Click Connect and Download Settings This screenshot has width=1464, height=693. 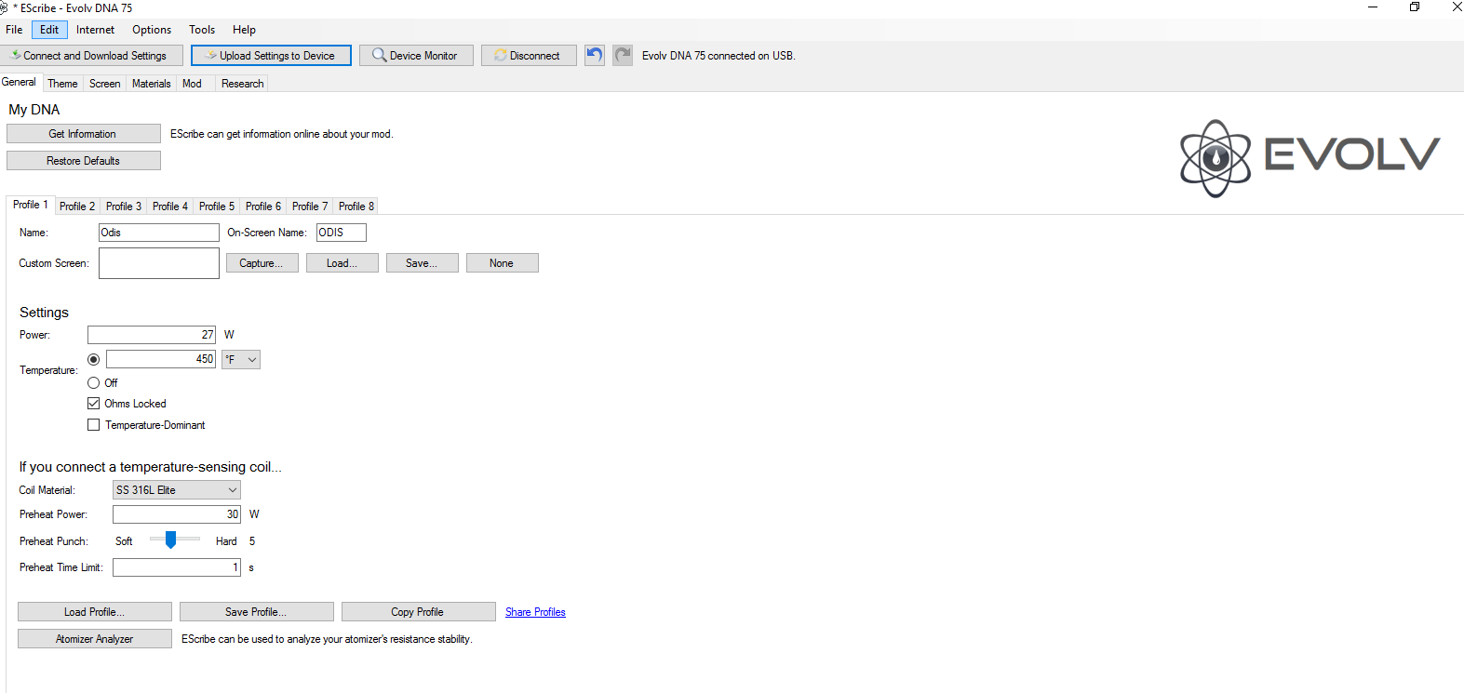click(92, 56)
